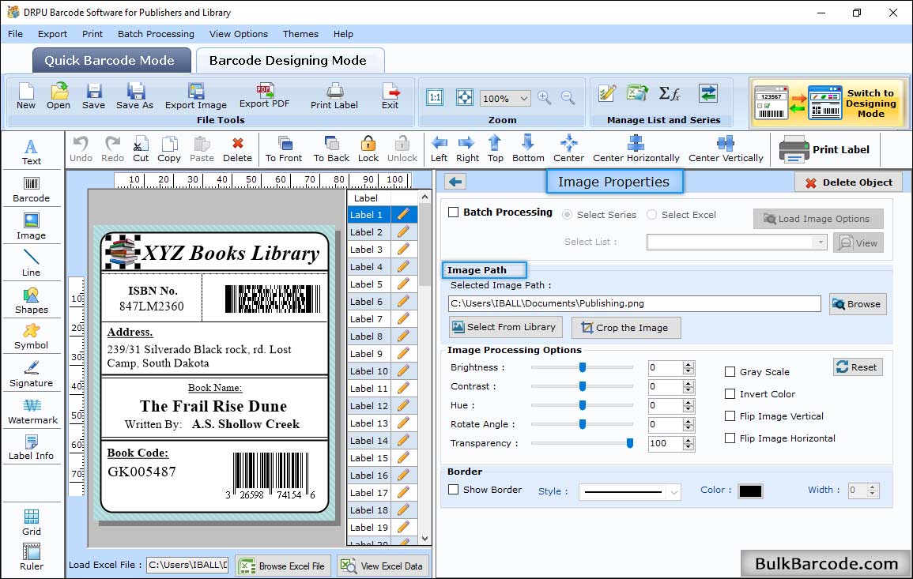Image resolution: width=913 pixels, height=579 pixels.
Task: Enable Gray Scale checkbox
Action: (x=730, y=372)
